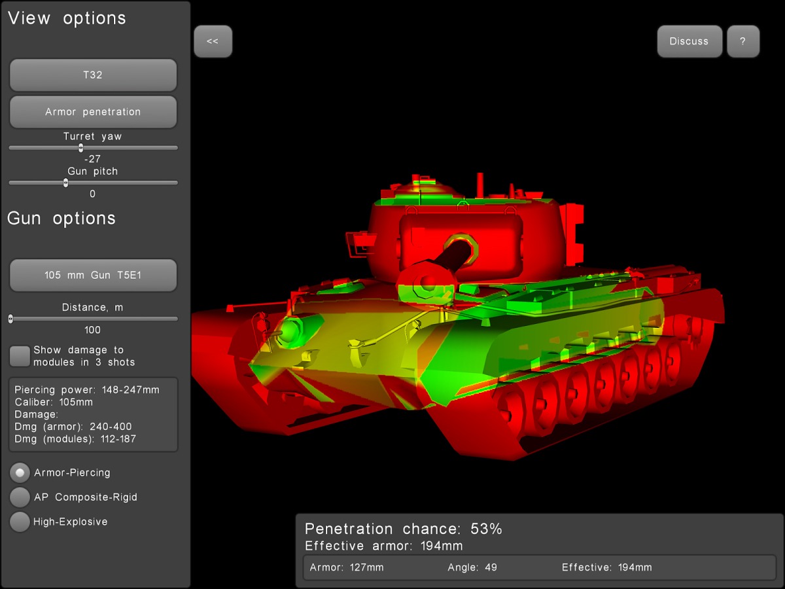Click the Distance value 100

(93, 330)
